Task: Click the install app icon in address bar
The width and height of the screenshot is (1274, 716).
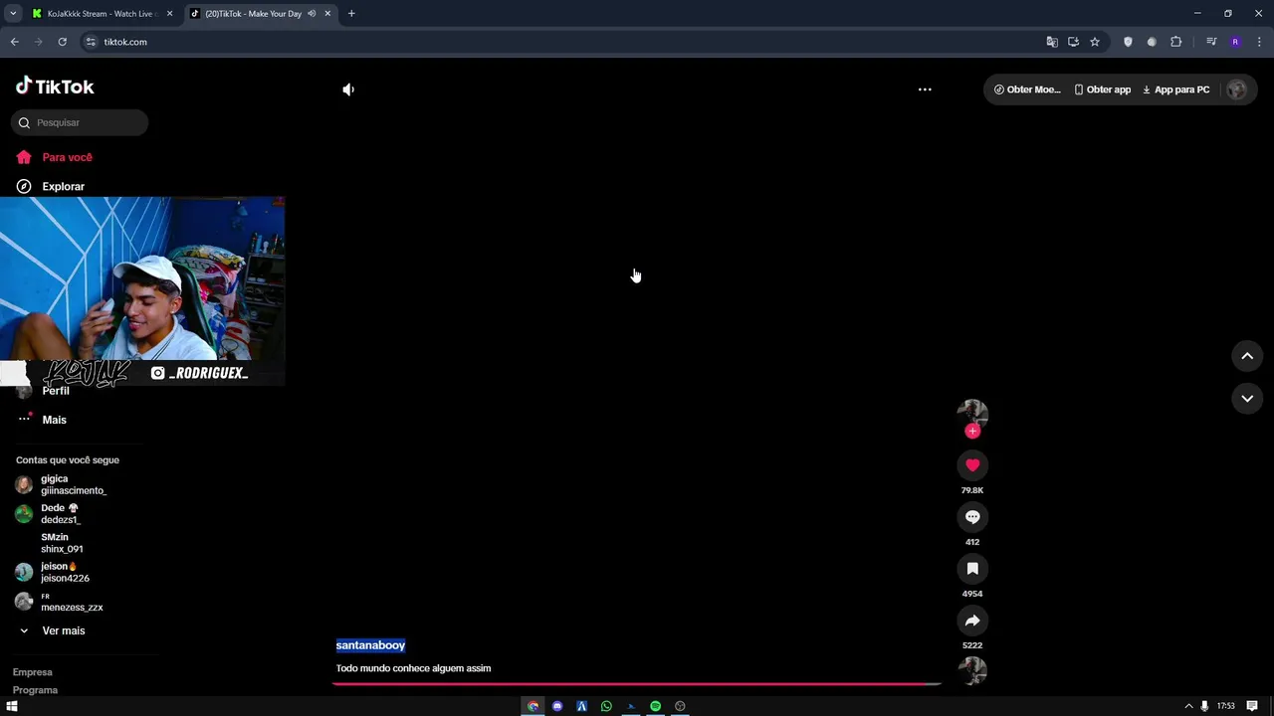Action: click(x=1073, y=42)
